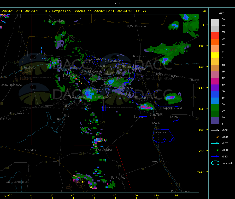Click the Guadales location label
The image size is (235, 199).
(x=139, y=56)
